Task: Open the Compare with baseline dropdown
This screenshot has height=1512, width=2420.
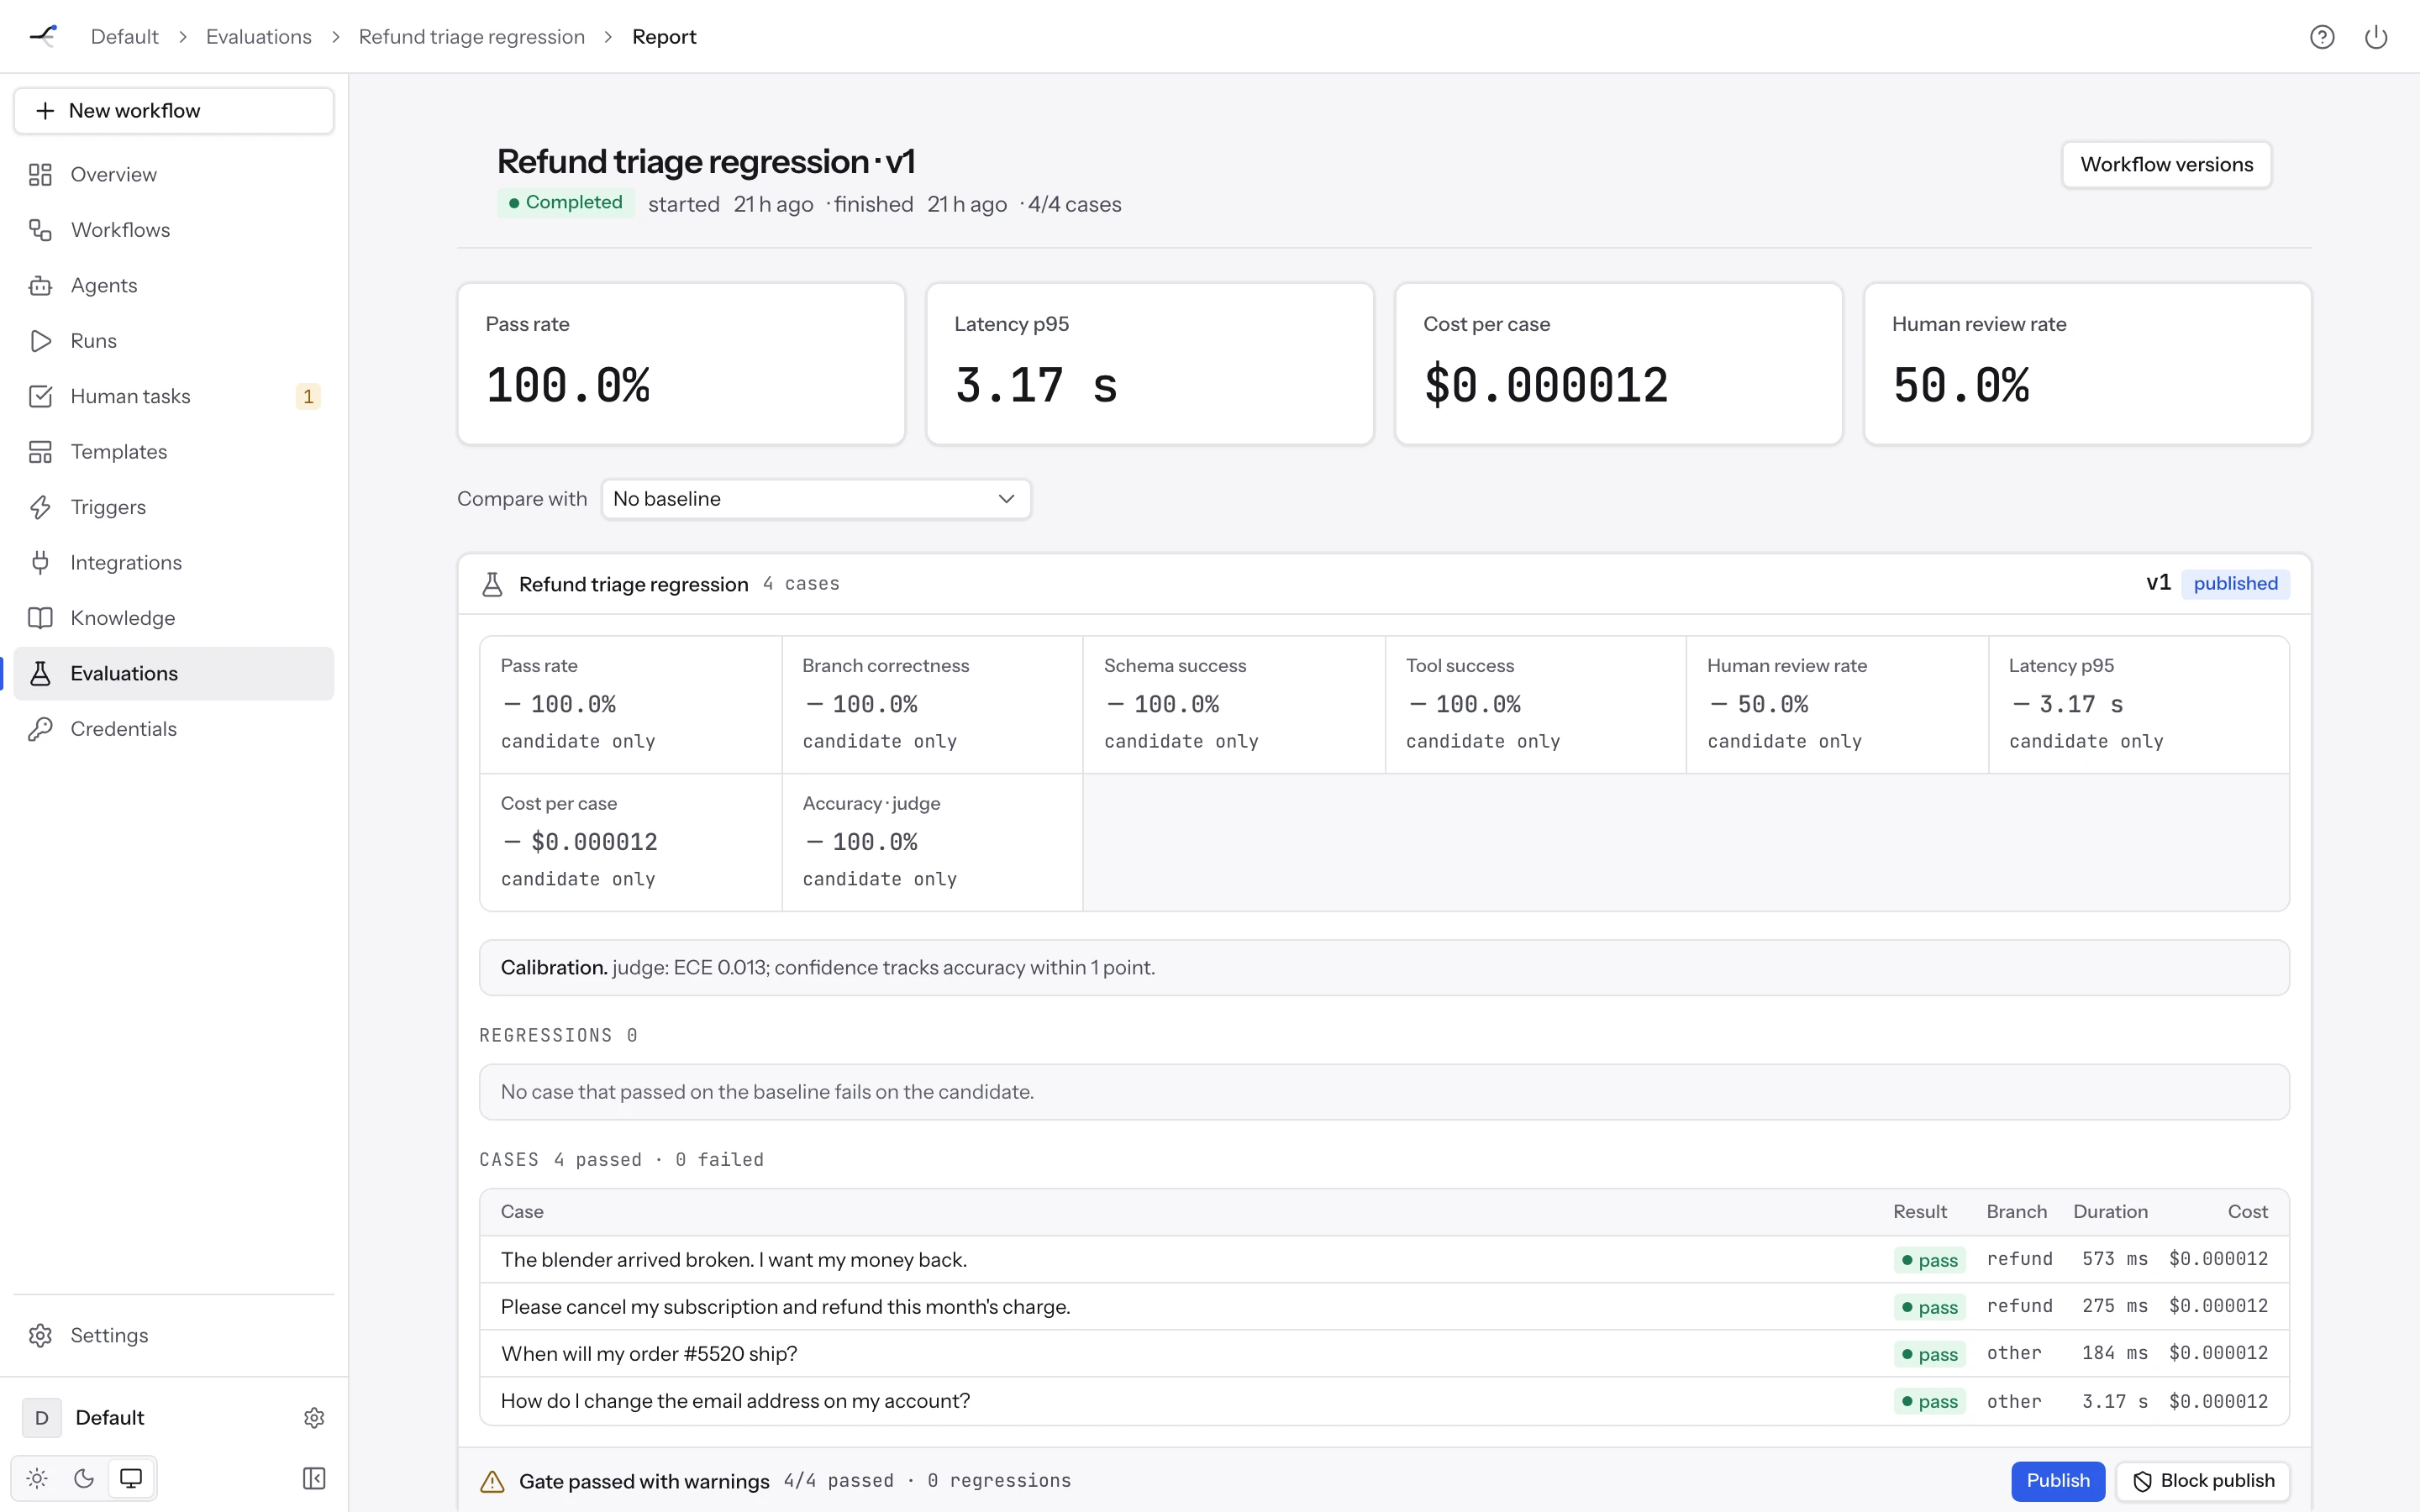Action: pos(816,499)
